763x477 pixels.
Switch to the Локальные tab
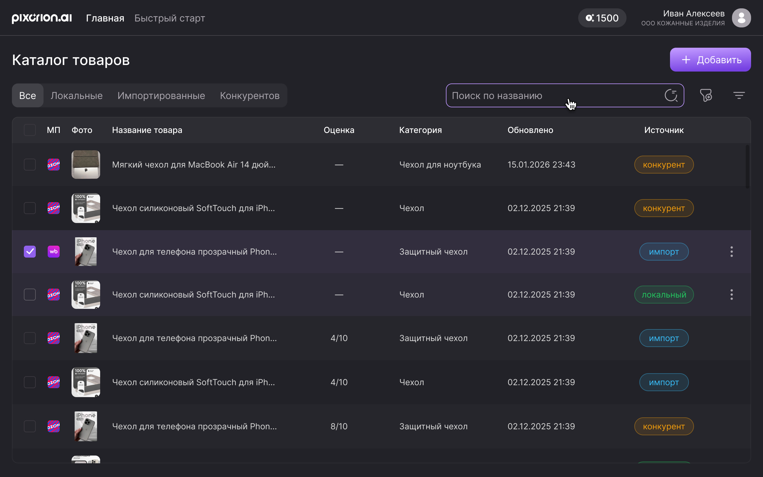tap(77, 96)
